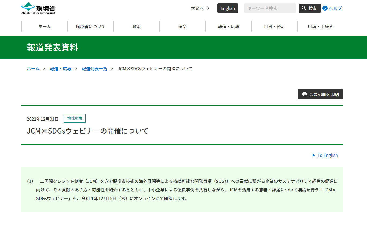Click the blue help arrow icon
This screenshot has width=367, height=225.
pos(325,8)
